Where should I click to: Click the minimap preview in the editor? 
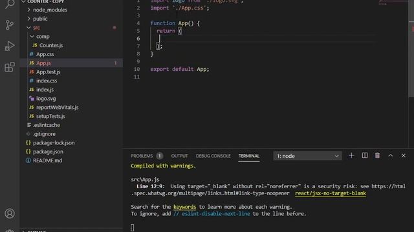[393, 2]
